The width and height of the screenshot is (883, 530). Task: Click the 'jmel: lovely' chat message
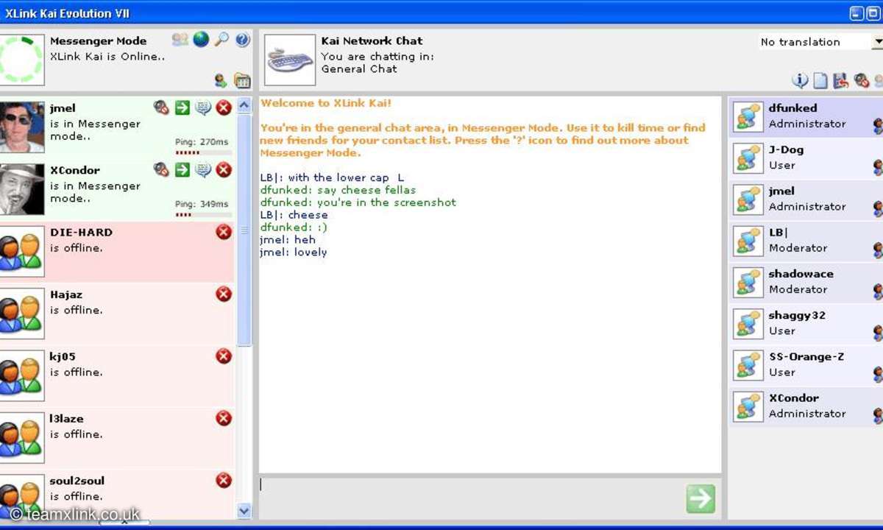point(294,252)
